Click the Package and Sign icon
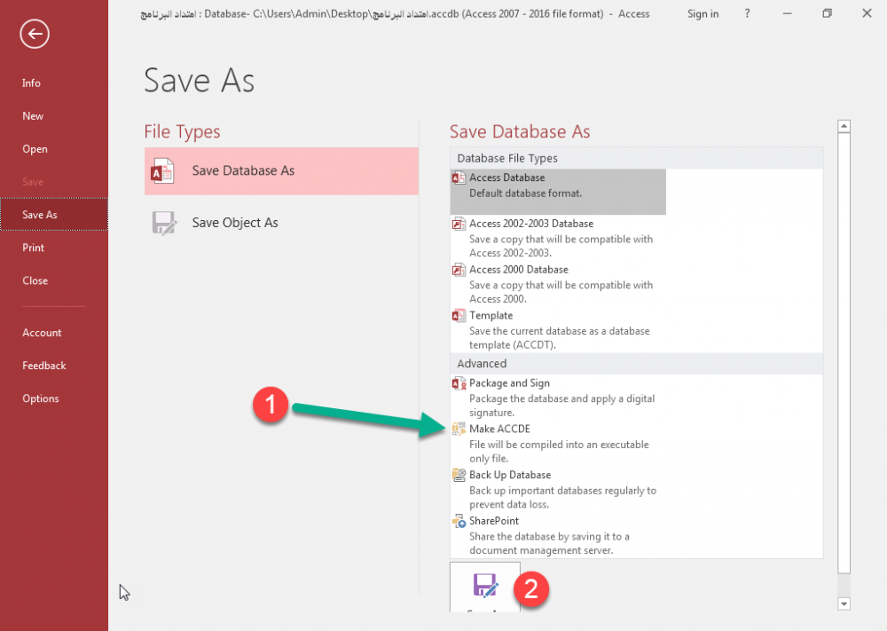 tap(459, 383)
